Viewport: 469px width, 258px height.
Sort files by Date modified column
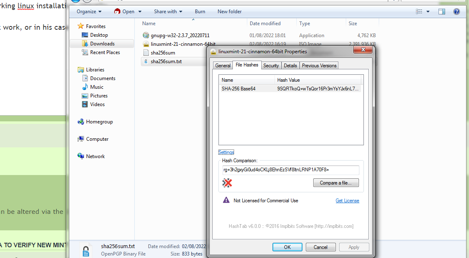click(x=265, y=24)
